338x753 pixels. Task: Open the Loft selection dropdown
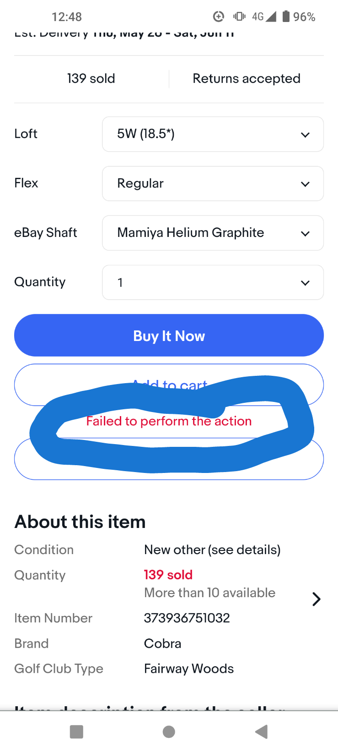[x=213, y=134]
